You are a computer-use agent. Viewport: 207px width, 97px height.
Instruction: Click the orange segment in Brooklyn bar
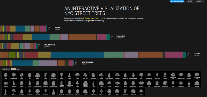pos(82,37)
